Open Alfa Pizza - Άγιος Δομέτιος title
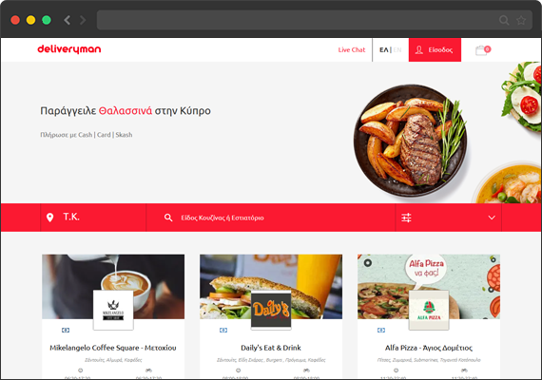 click(x=429, y=348)
